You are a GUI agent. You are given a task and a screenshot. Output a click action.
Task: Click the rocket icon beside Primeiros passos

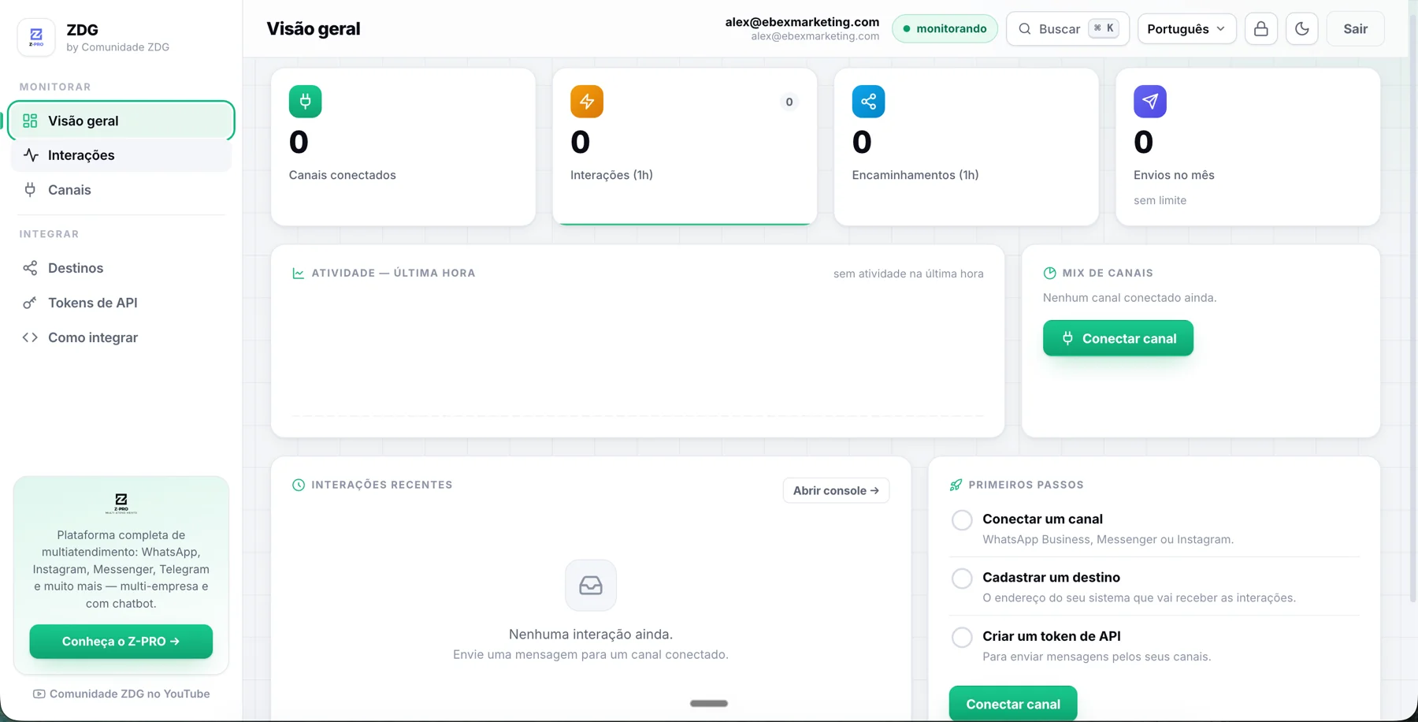(x=956, y=485)
